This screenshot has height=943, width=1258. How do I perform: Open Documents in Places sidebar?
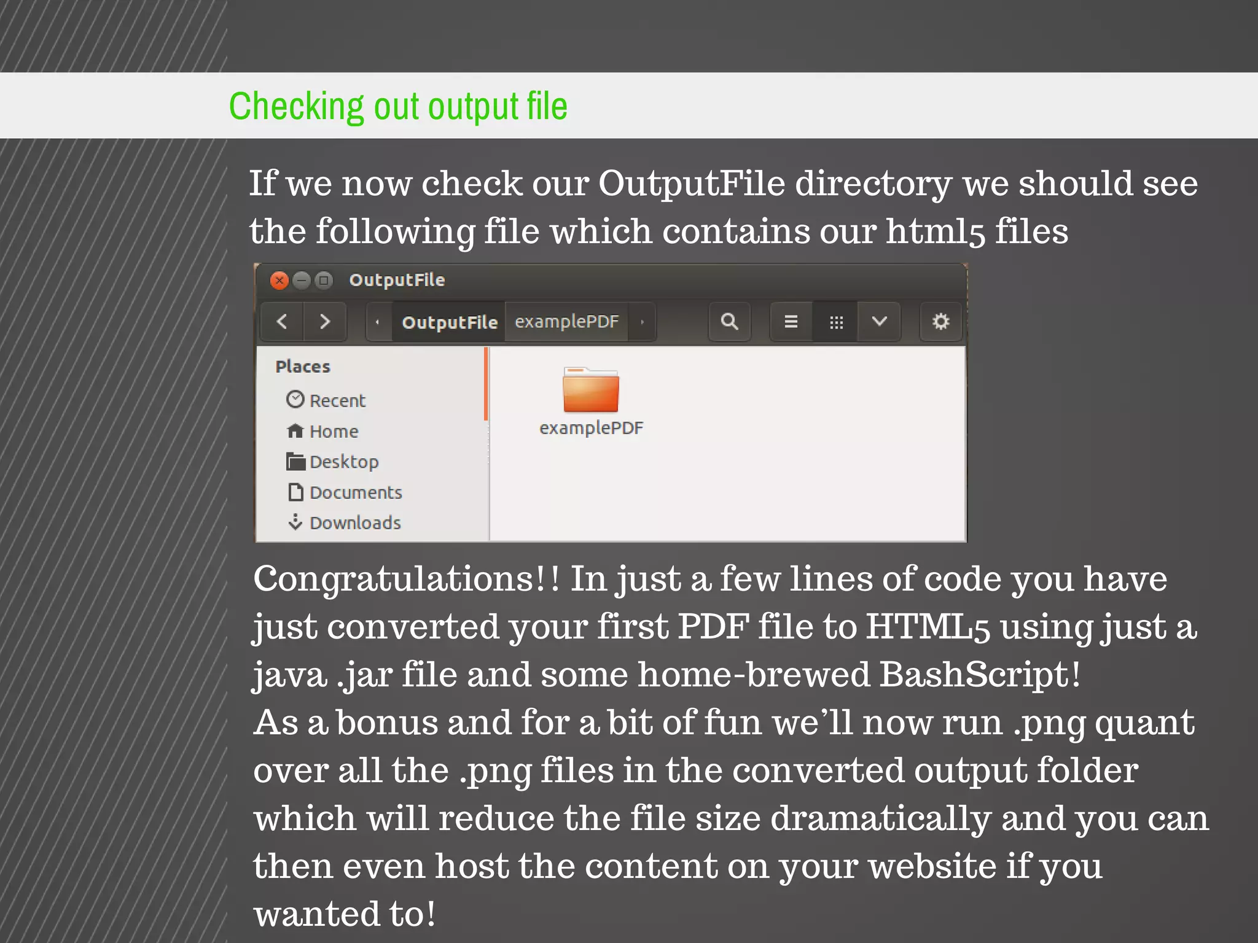(x=344, y=492)
